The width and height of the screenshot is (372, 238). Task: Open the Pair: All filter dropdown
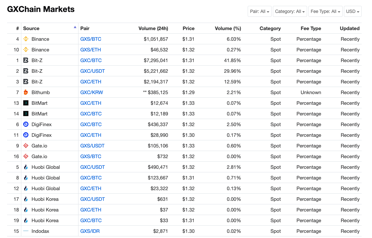point(260,11)
